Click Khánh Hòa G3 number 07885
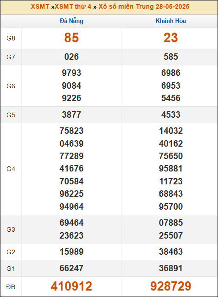 click(171, 223)
